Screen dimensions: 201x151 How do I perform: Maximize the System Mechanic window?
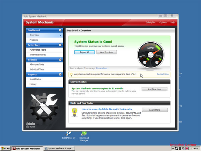coord(165,16)
